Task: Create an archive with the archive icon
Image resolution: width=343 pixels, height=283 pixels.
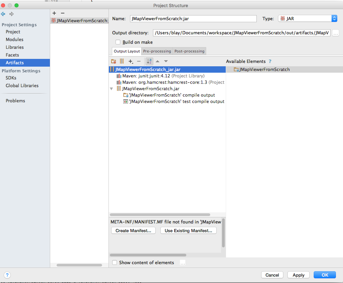Action: tap(122, 61)
